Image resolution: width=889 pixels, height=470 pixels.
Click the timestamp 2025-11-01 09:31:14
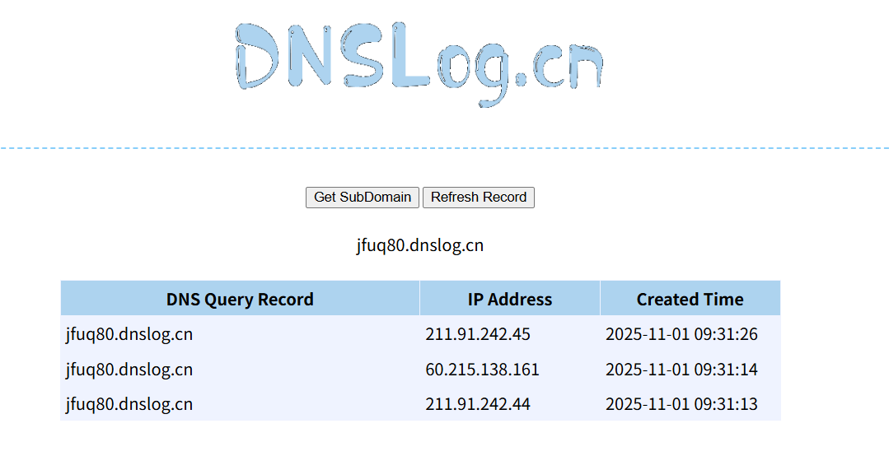tap(681, 370)
